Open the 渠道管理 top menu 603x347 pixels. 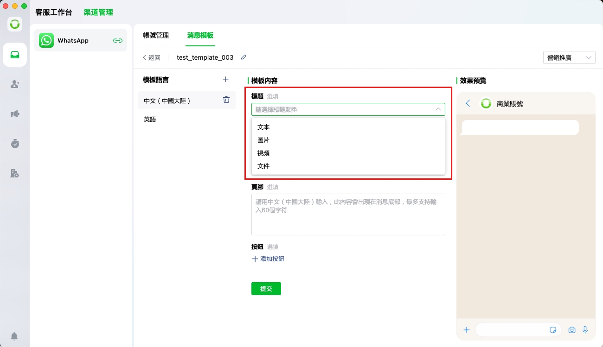click(98, 13)
